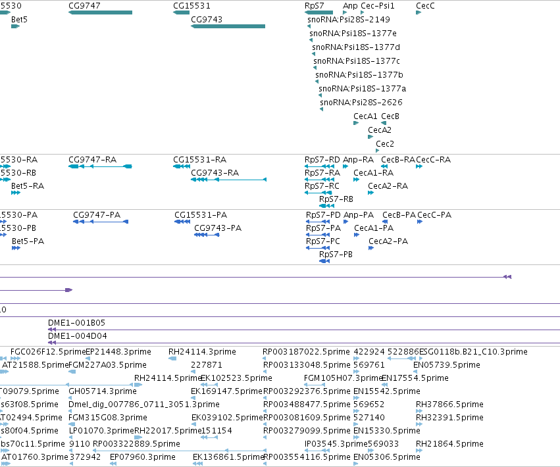Open the RpS7-PD protein label

coord(323,215)
